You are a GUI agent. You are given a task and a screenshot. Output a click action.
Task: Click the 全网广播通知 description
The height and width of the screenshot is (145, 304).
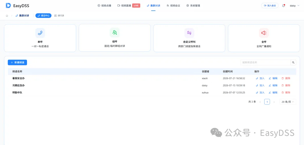click(x=264, y=46)
